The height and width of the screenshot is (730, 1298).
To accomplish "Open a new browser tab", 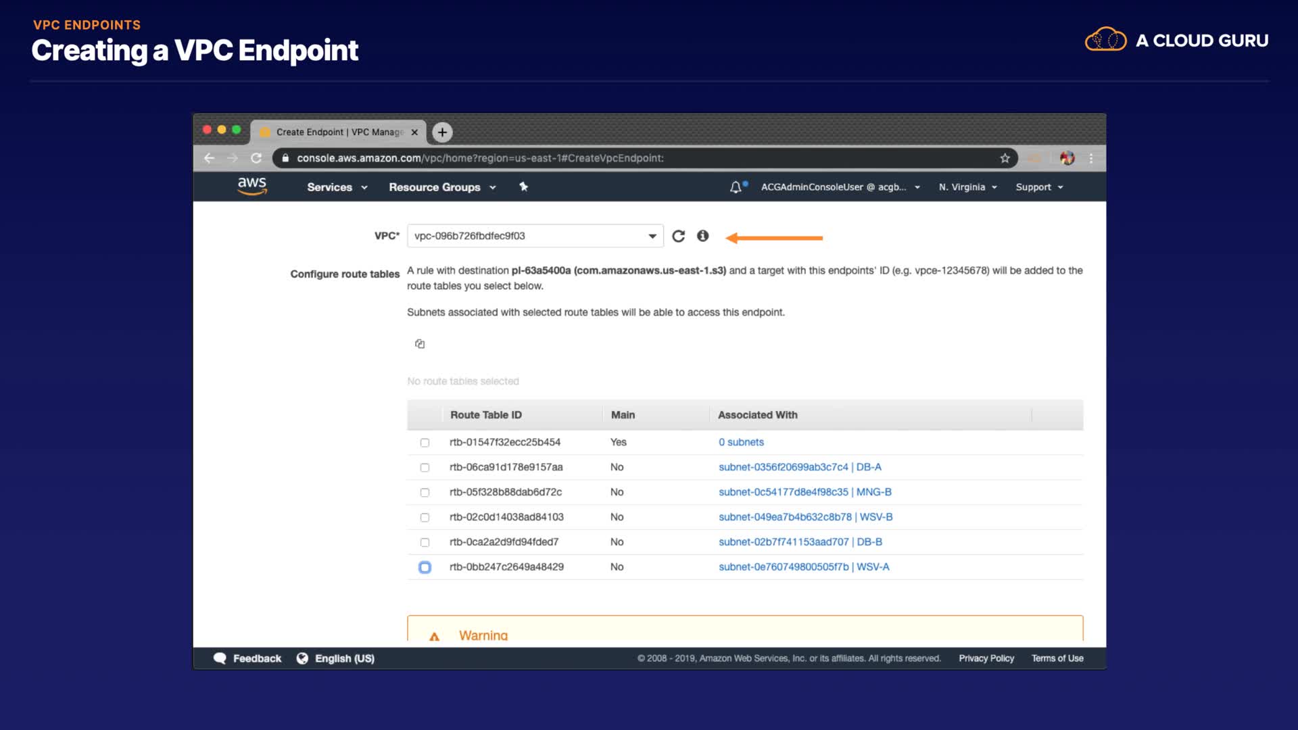I will [442, 132].
